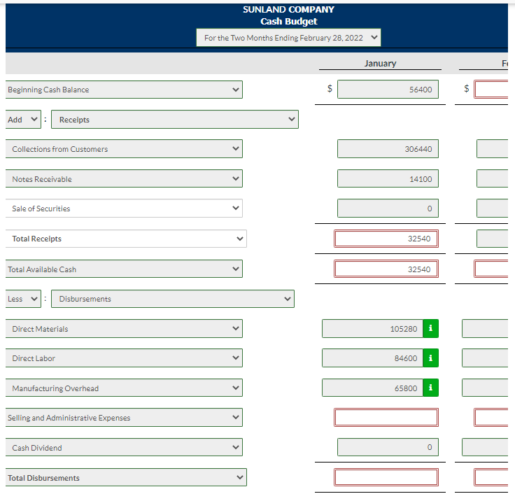
Task: Click the January Sale of Securities field
Action: 388,209
